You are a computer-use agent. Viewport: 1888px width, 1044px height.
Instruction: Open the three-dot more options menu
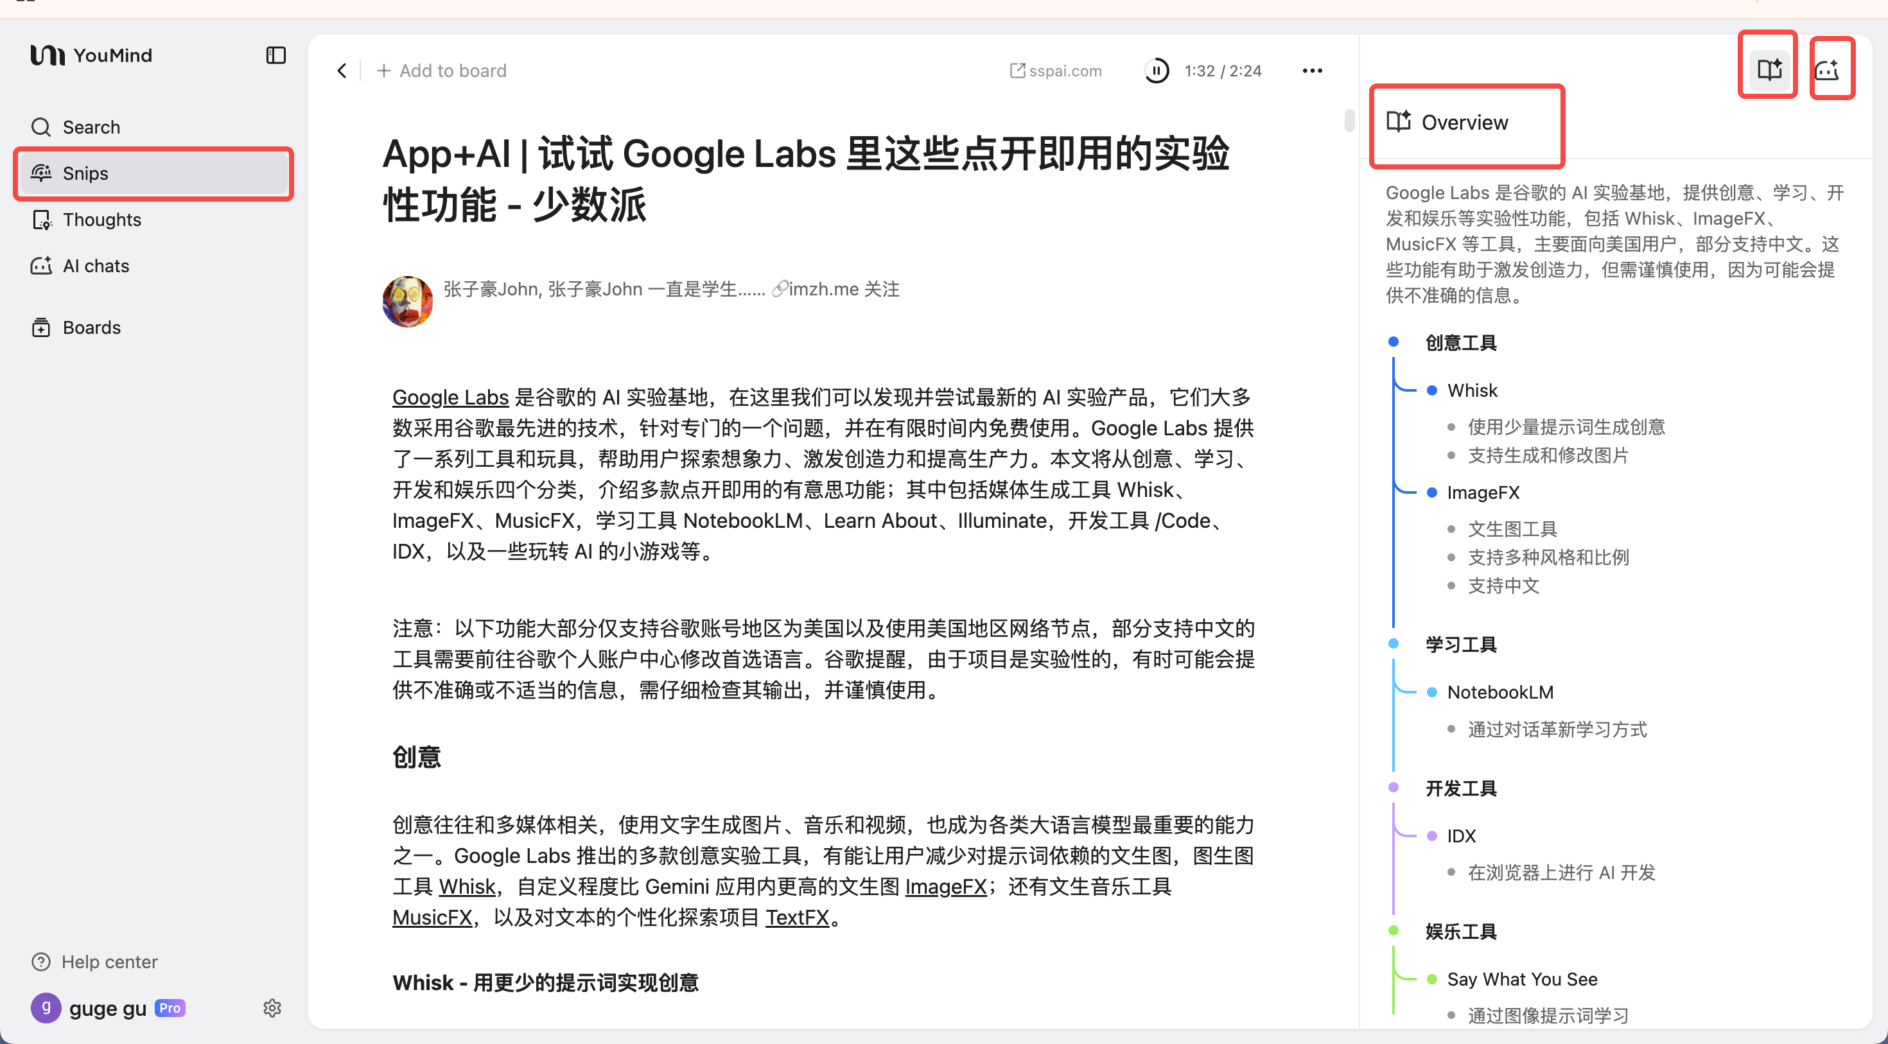(1313, 71)
